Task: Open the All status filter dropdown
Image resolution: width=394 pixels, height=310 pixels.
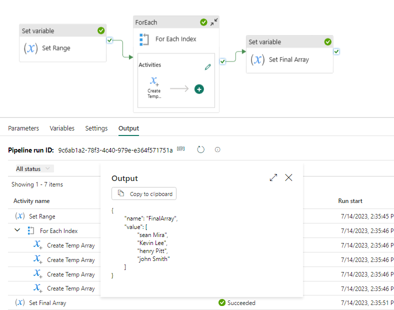Action: pyautogui.click(x=34, y=168)
